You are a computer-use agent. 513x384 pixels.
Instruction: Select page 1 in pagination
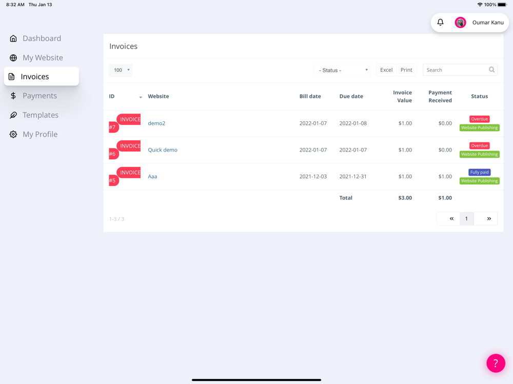[x=466, y=219]
